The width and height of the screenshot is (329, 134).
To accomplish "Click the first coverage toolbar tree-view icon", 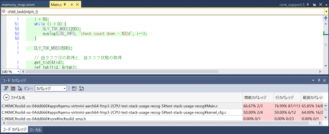I will pos(6,88).
